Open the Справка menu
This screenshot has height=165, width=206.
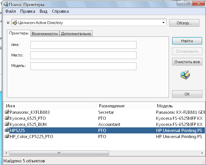pyautogui.click(x=60, y=11)
